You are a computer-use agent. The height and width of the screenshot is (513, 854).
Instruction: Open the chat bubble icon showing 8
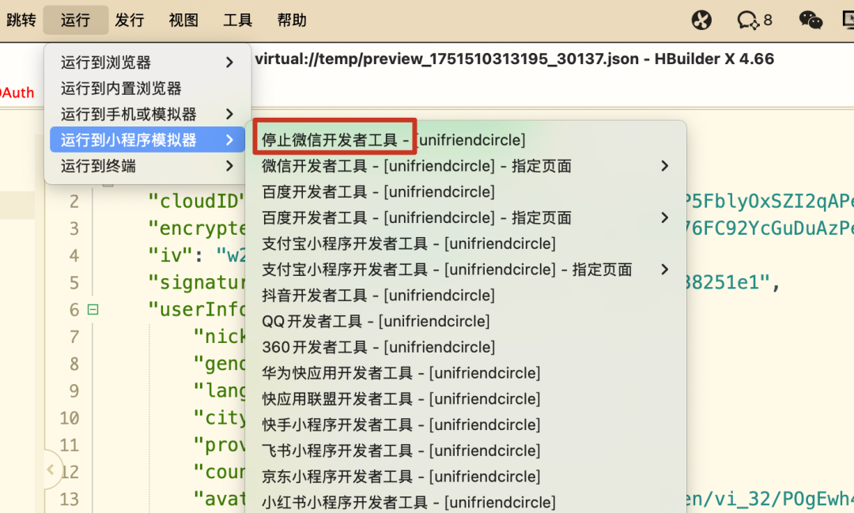pos(754,20)
